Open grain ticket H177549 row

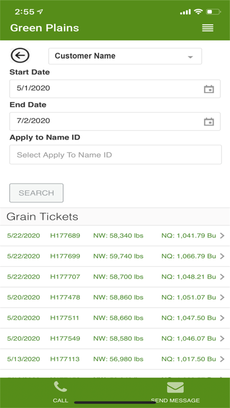pyautogui.click(x=115, y=338)
